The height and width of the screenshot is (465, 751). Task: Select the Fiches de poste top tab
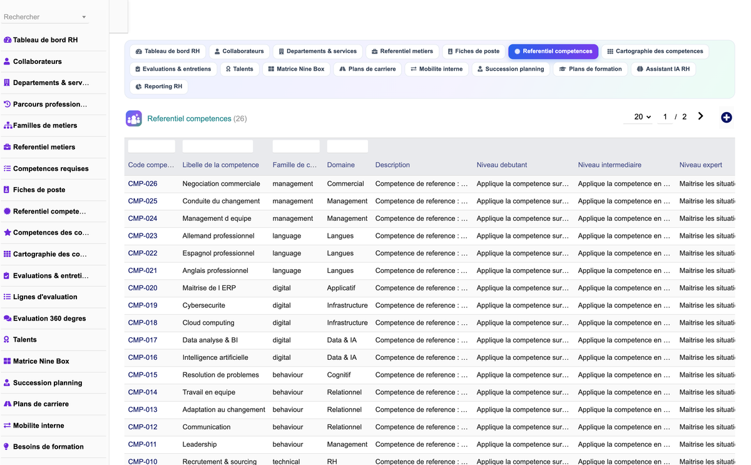click(x=474, y=51)
